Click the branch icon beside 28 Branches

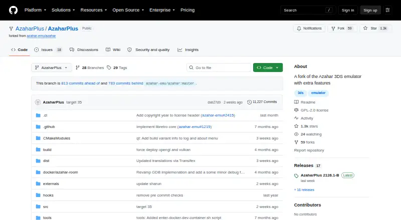(78, 67)
